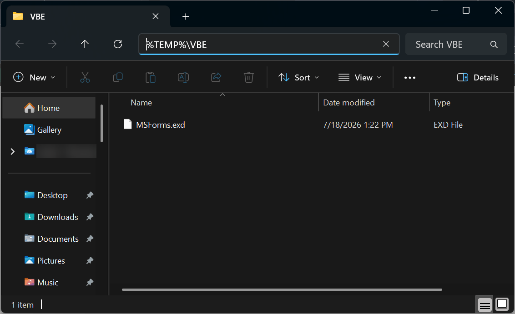
Task: Open the New item dropdown
Action: pyautogui.click(x=34, y=77)
